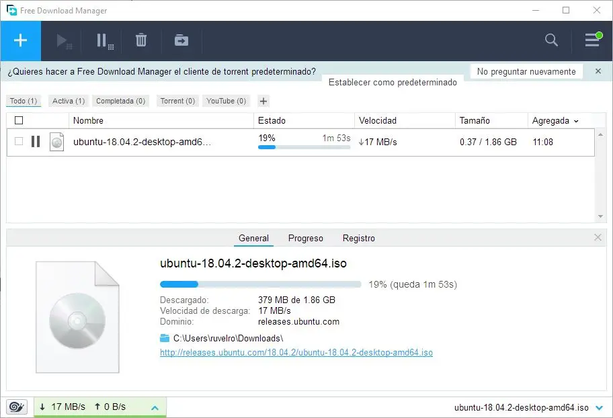
Task: Toggle snail mode in the status bar
Action: [x=16, y=407]
